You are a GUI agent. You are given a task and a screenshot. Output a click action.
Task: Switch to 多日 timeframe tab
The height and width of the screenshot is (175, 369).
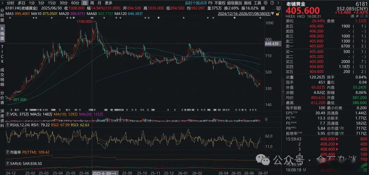click(x=22, y=3)
